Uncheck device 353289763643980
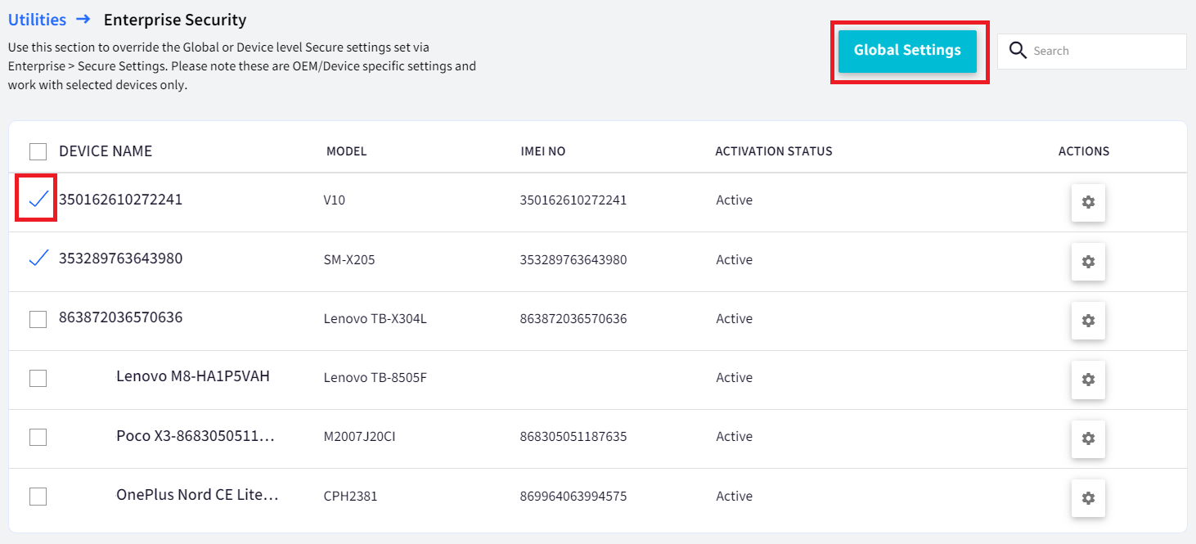Screen dimensions: 1196x544 (38, 258)
